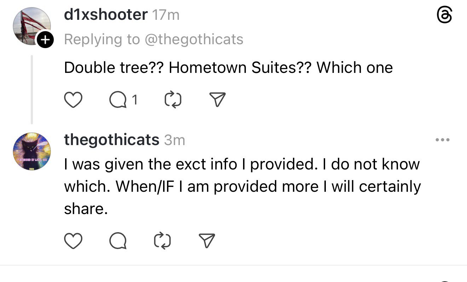Open the d1xshooter username link
467x282 pixels.
point(106,15)
